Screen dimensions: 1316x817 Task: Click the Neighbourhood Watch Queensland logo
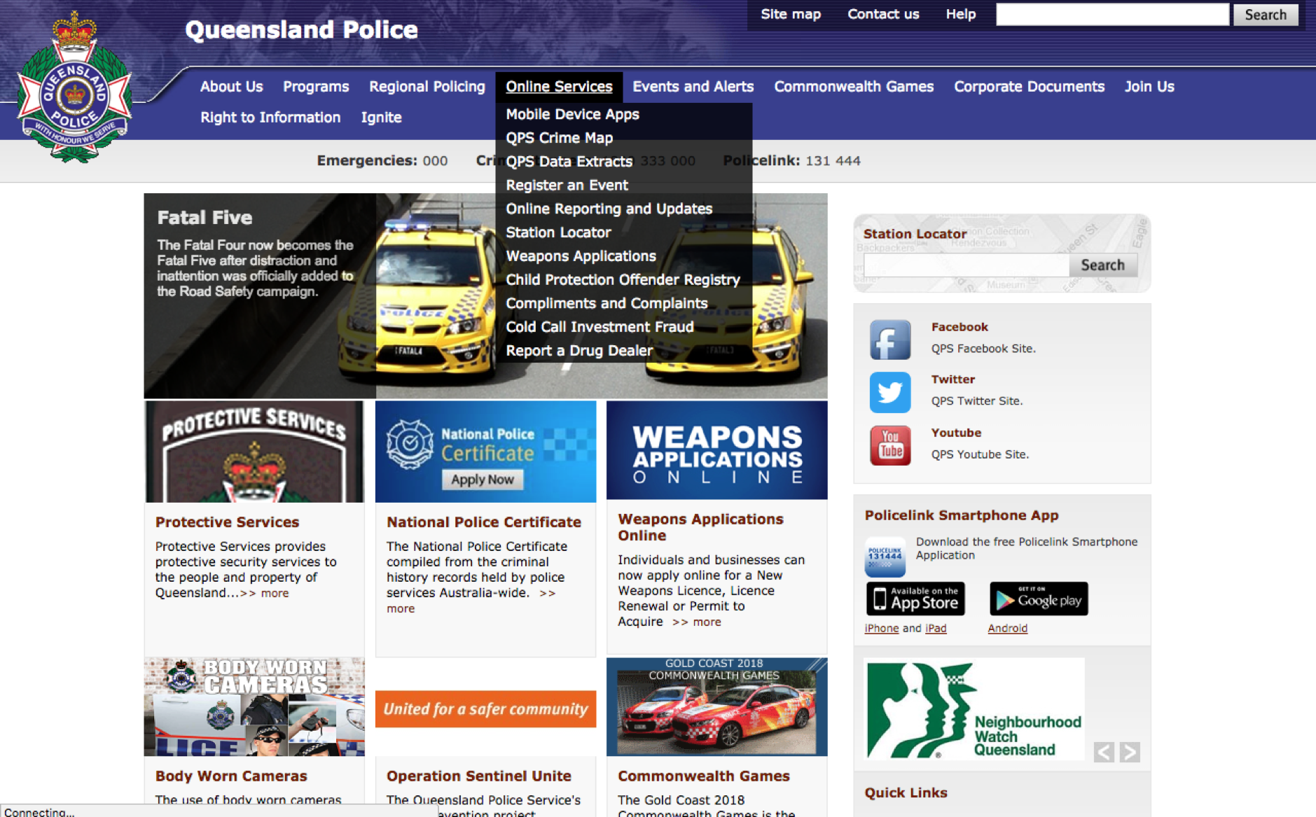tap(974, 710)
